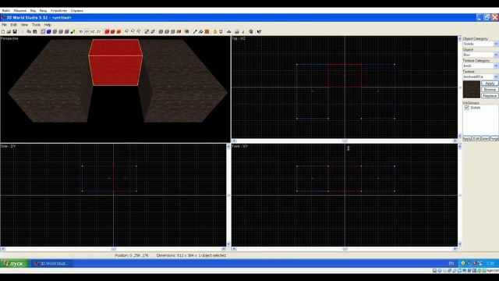
Task: Click the texture Browse button
Action: tap(490, 90)
